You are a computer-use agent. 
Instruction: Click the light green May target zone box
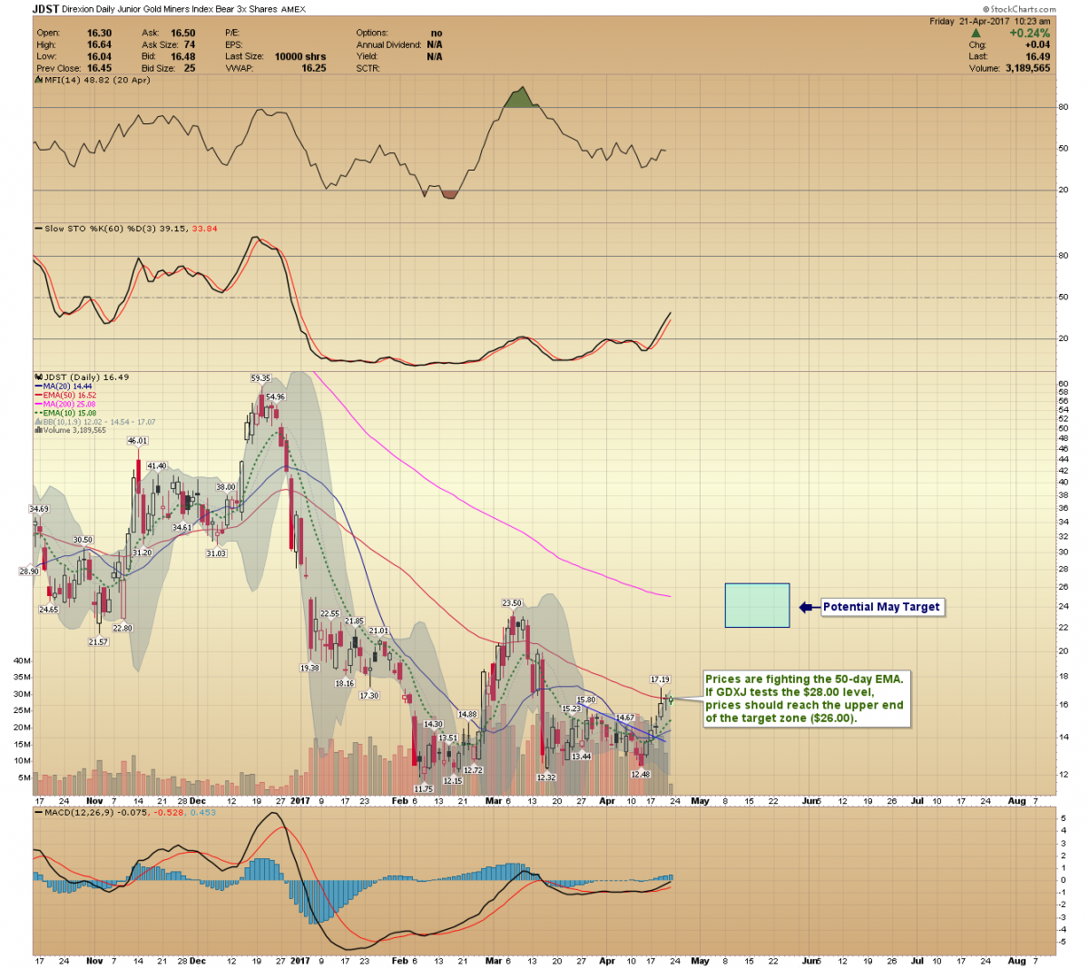pyautogui.click(x=757, y=605)
